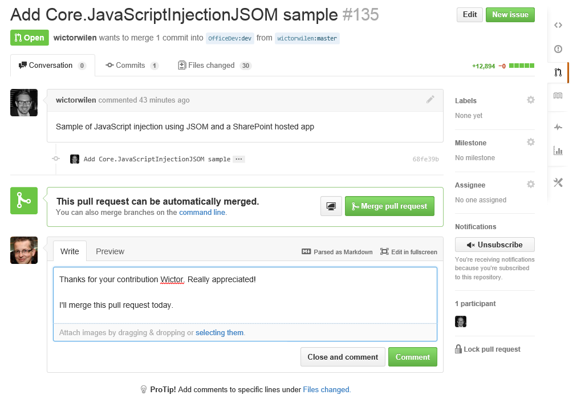Edit wictorwilen's comment with pencil icon
The image size is (585, 403).
click(x=430, y=100)
